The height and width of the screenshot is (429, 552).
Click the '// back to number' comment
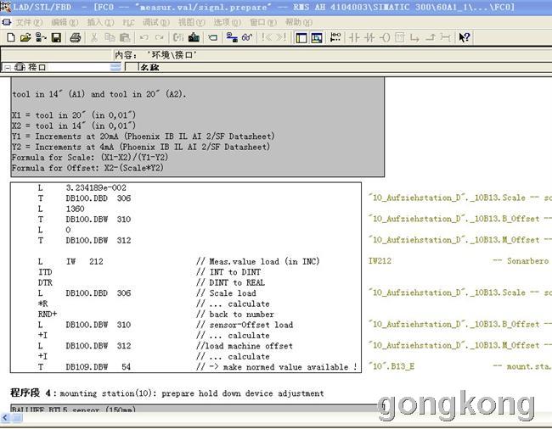pyautogui.click(x=234, y=314)
